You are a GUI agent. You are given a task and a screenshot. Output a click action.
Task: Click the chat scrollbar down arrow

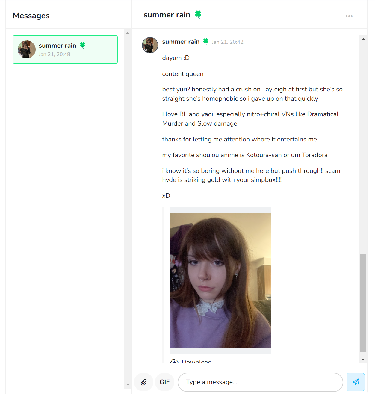tap(363, 360)
